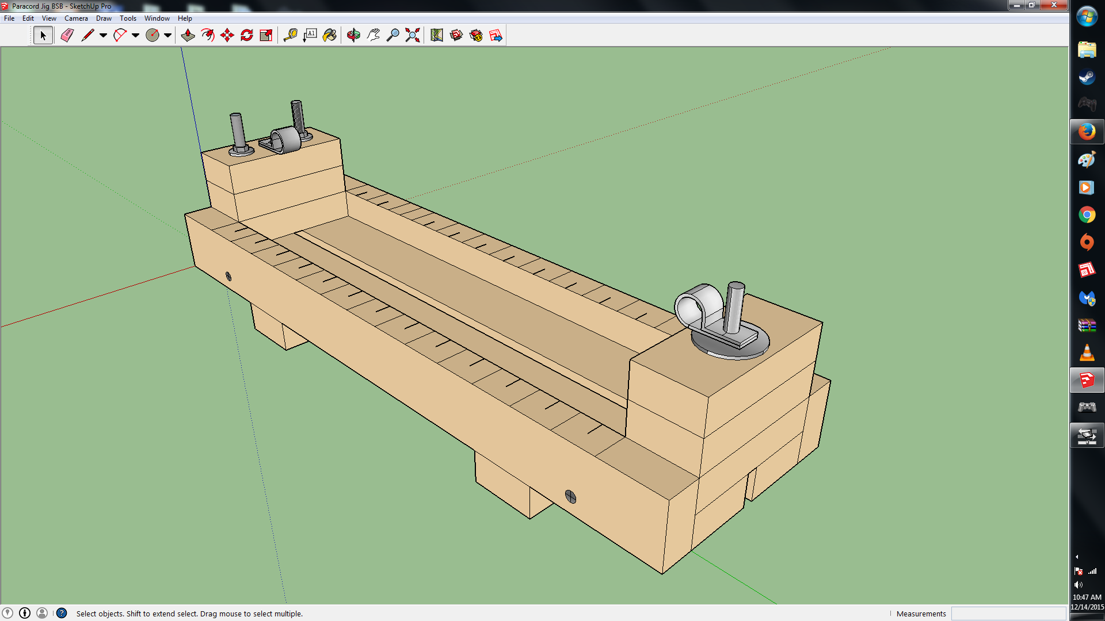
Task: Select the Tape Measure tool
Action: tap(290, 36)
